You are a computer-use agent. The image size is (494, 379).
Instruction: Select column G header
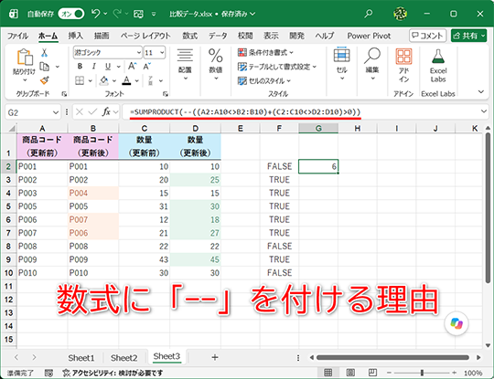click(318, 128)
